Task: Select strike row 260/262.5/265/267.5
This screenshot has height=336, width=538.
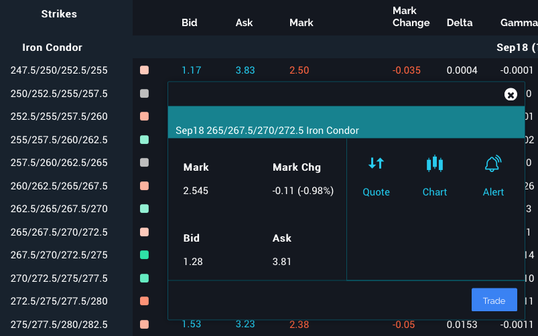Action: 59,186
